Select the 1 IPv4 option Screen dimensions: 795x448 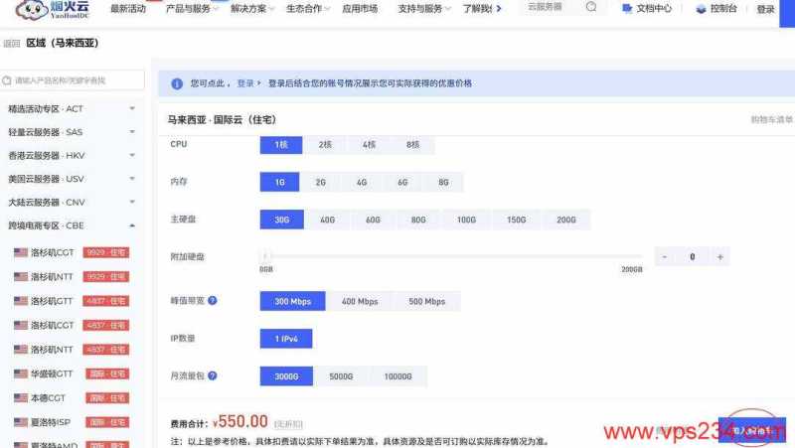(x=286, y=339)
